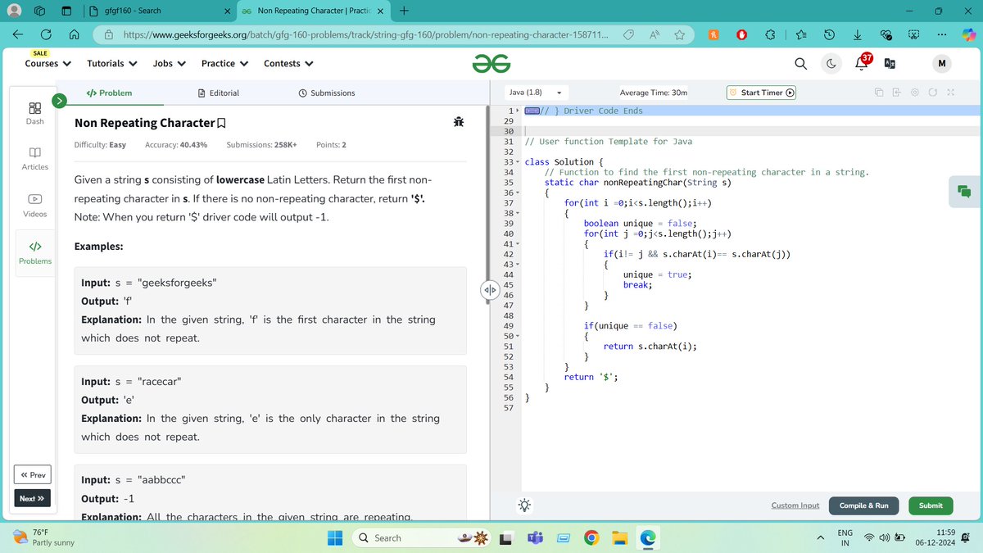Open Articles in the left sidebar
This screenshot has width=983, height=553.
tap(34, 159)
